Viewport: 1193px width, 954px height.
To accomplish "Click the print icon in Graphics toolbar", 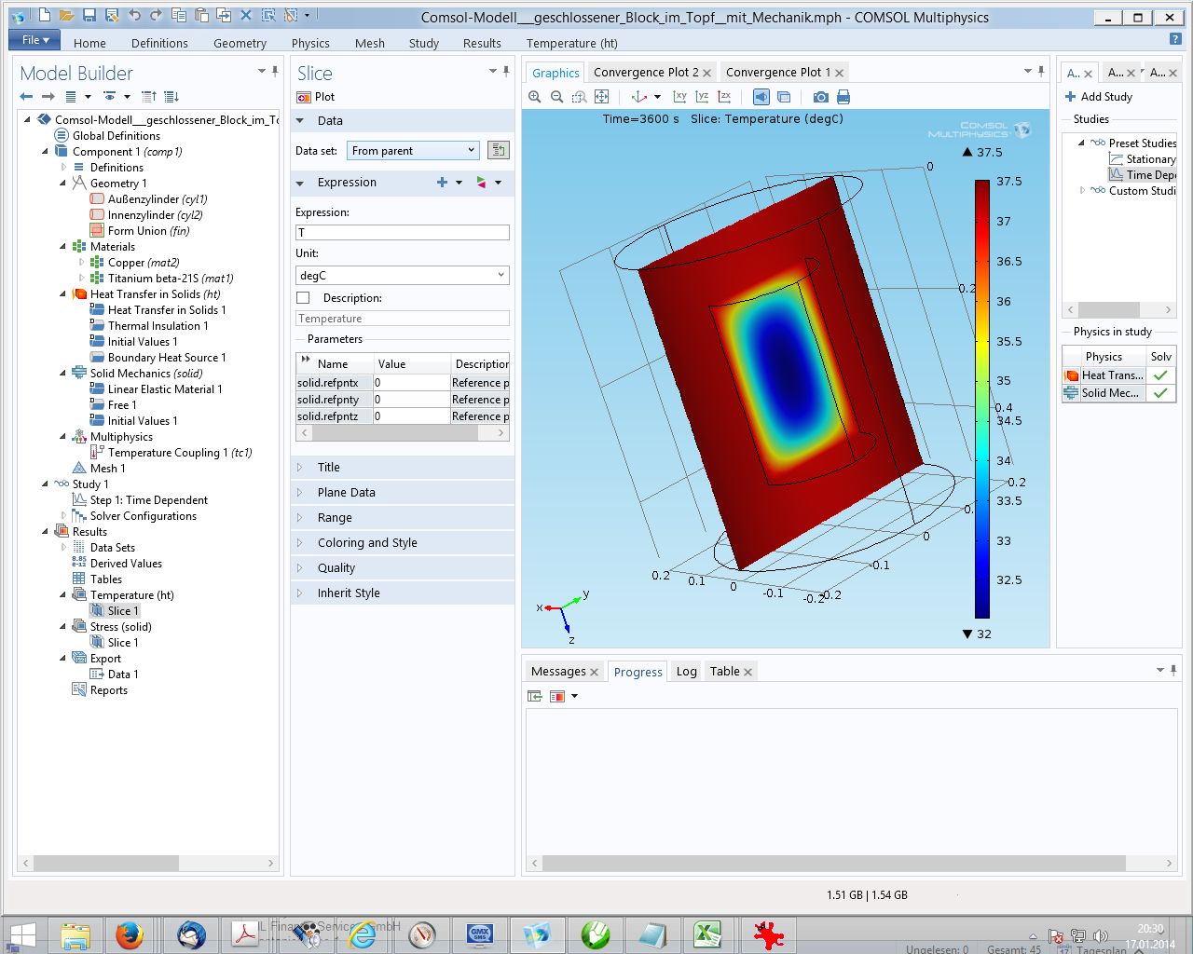I will (x=843, y=97).
